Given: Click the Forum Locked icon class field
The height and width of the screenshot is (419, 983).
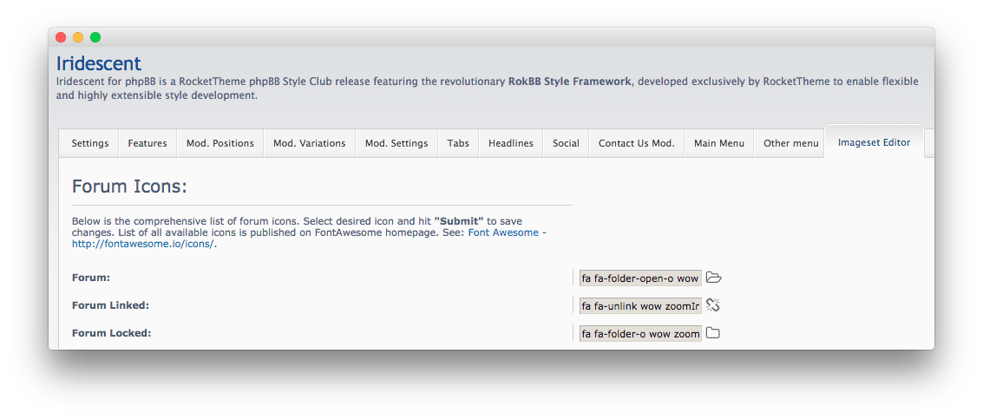Looking at the screenshot, I should (x=640, y=334).
